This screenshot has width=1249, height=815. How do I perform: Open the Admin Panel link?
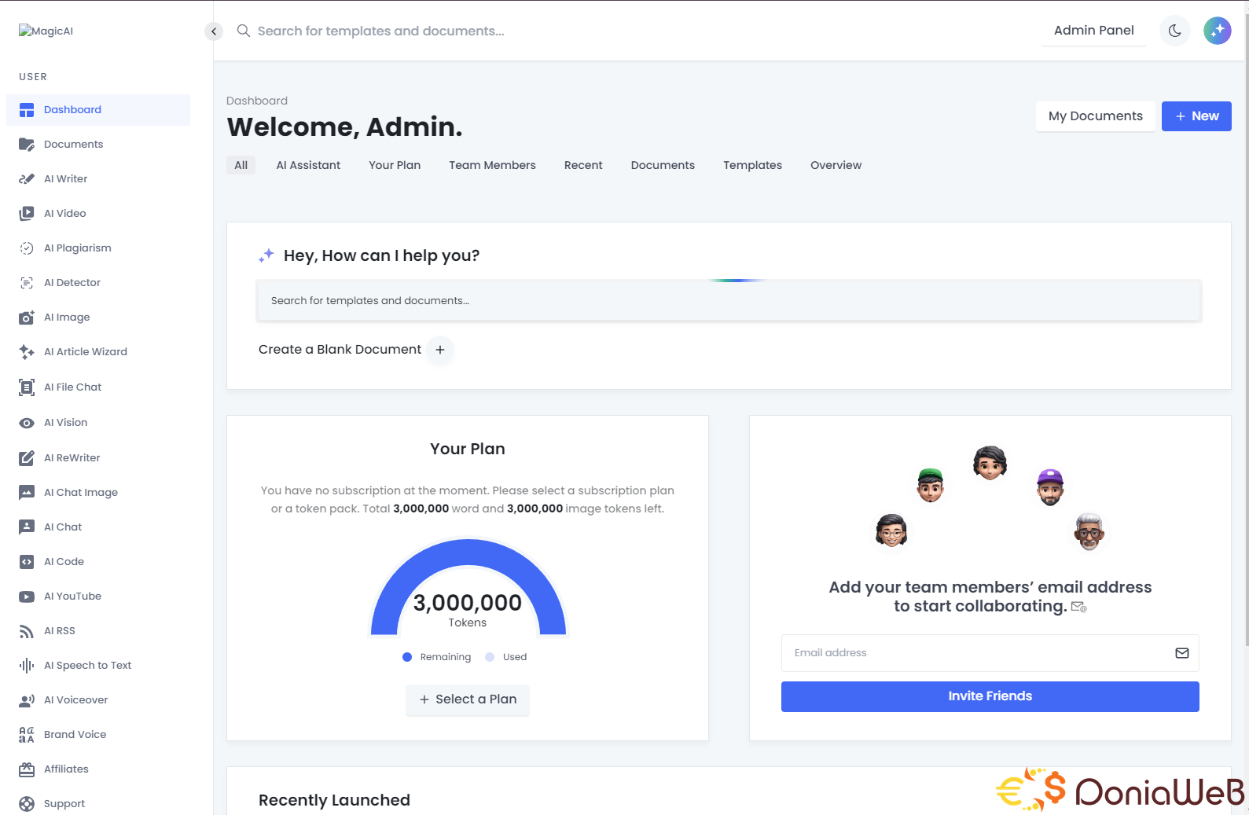(x=1093, y=31)
